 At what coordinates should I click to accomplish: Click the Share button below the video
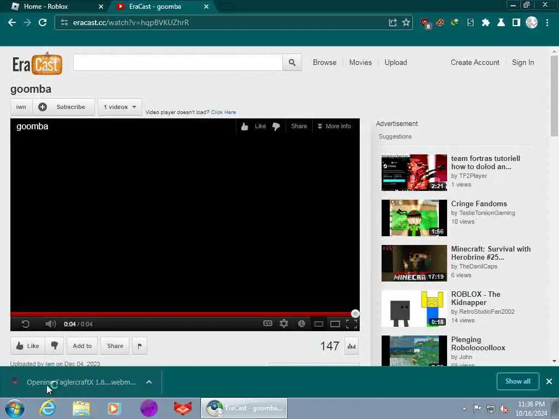tap(115, 345)
